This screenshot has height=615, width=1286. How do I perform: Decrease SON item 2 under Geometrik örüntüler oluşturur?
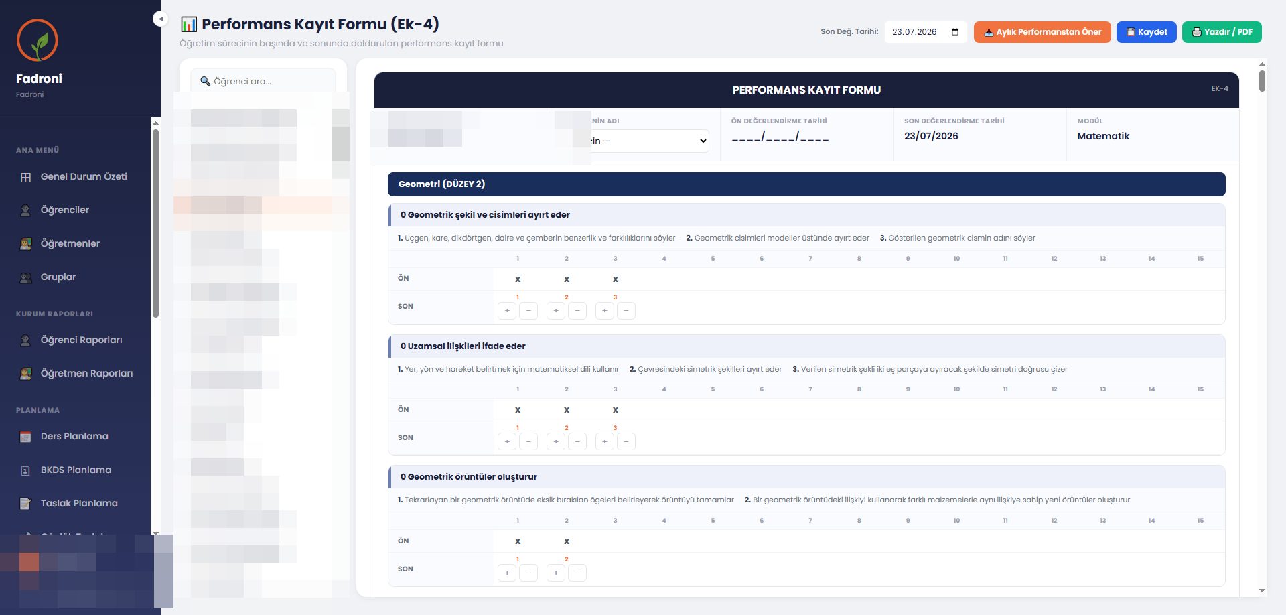coord(577,573)
